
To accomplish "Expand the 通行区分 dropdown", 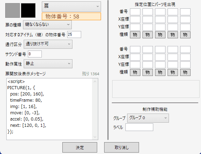I will click(48, 44).
